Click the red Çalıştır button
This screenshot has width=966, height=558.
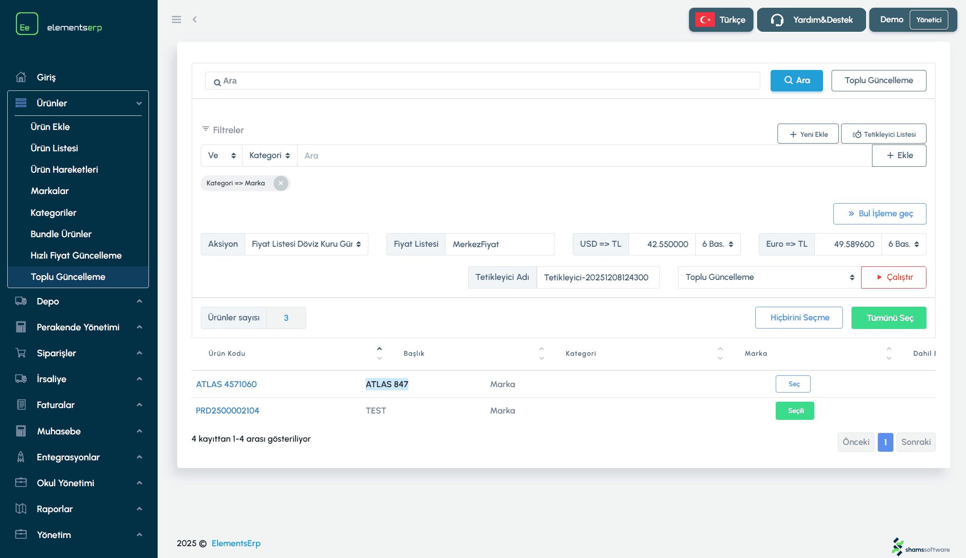(x=893, y=277)
